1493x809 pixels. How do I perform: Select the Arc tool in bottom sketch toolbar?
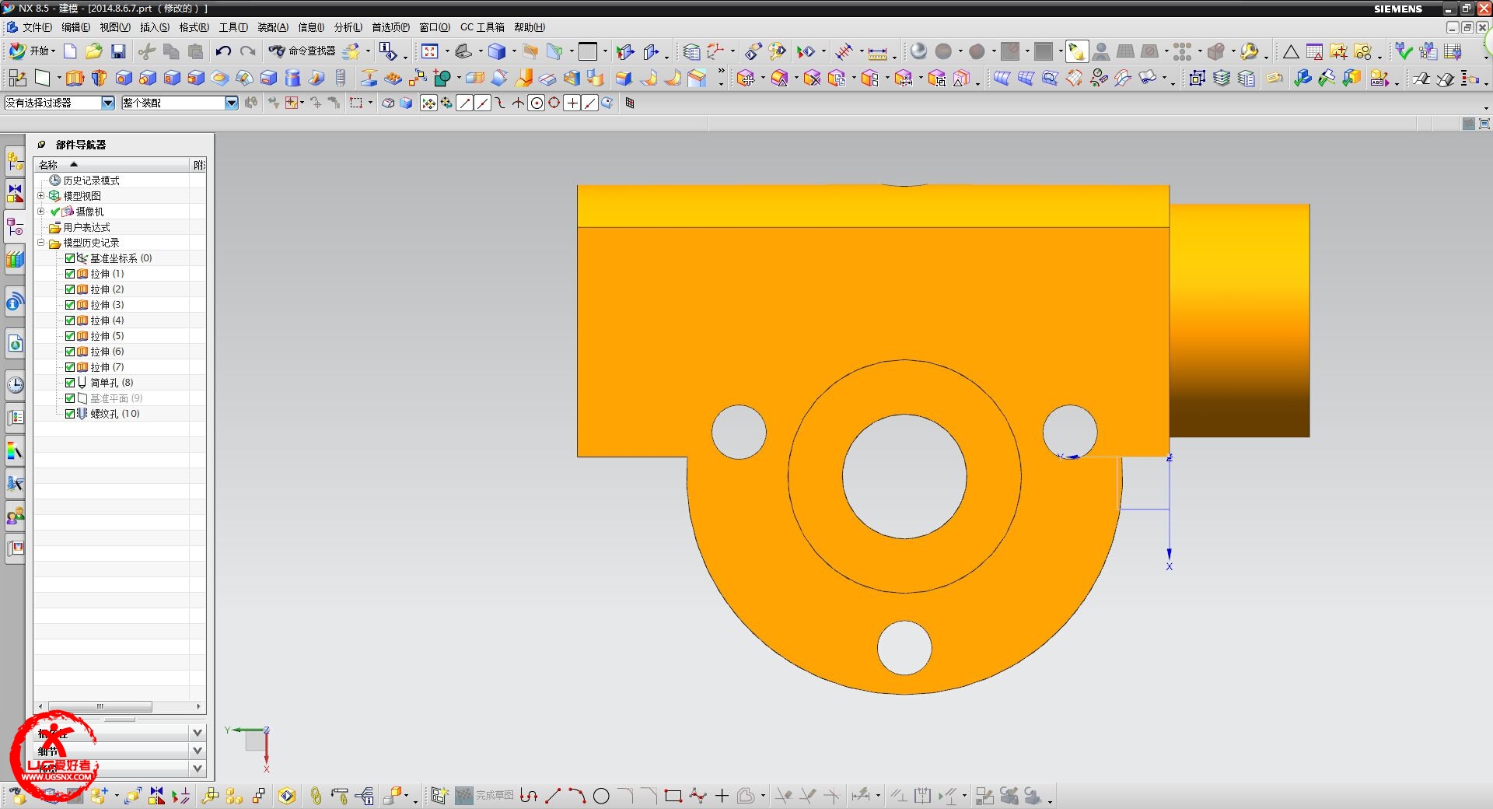[x=577, y=796]
